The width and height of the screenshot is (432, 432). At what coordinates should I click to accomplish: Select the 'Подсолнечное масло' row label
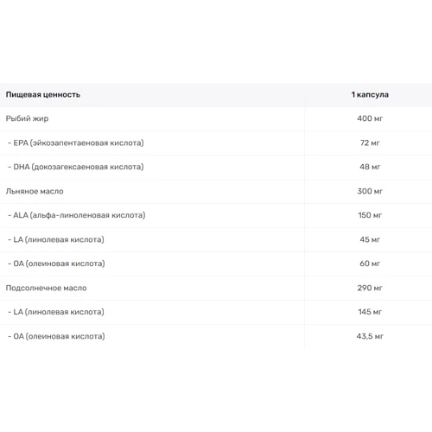tap(46, 288)
